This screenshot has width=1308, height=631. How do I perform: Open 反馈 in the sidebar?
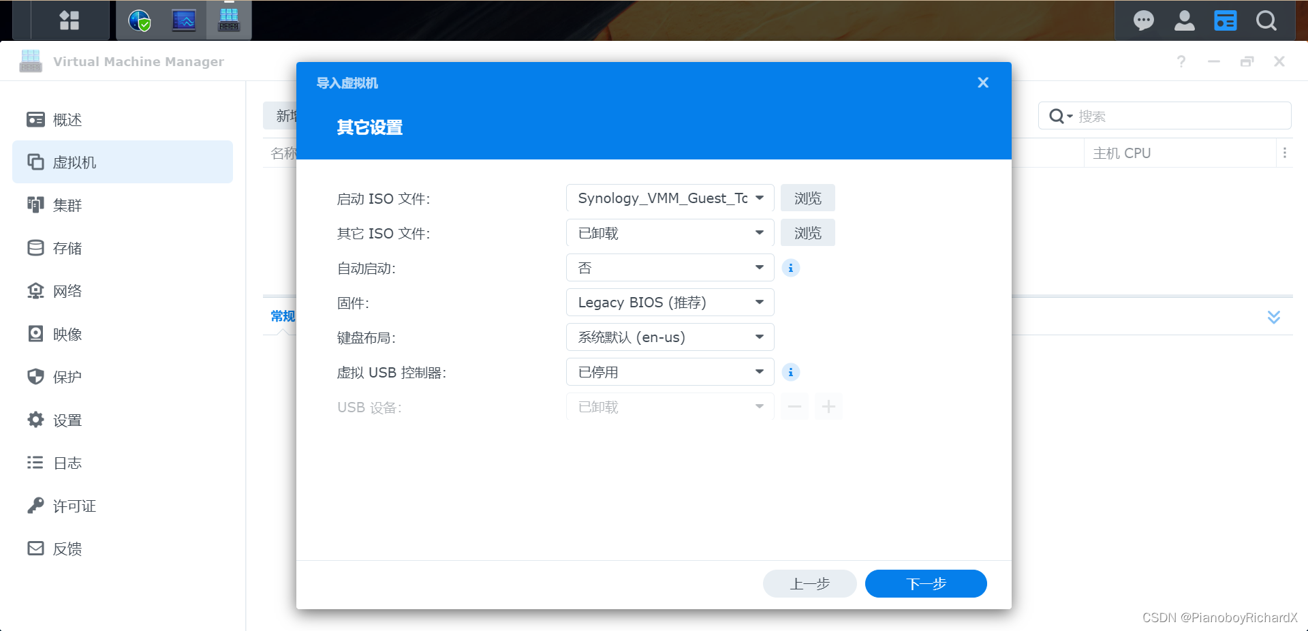click(123, 549)
